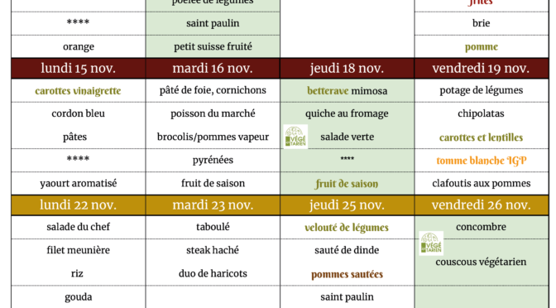Click the Végétarien logo near concombre
Image resolution: width=556 pixels, height=308 pixels.
pos(431,243)
